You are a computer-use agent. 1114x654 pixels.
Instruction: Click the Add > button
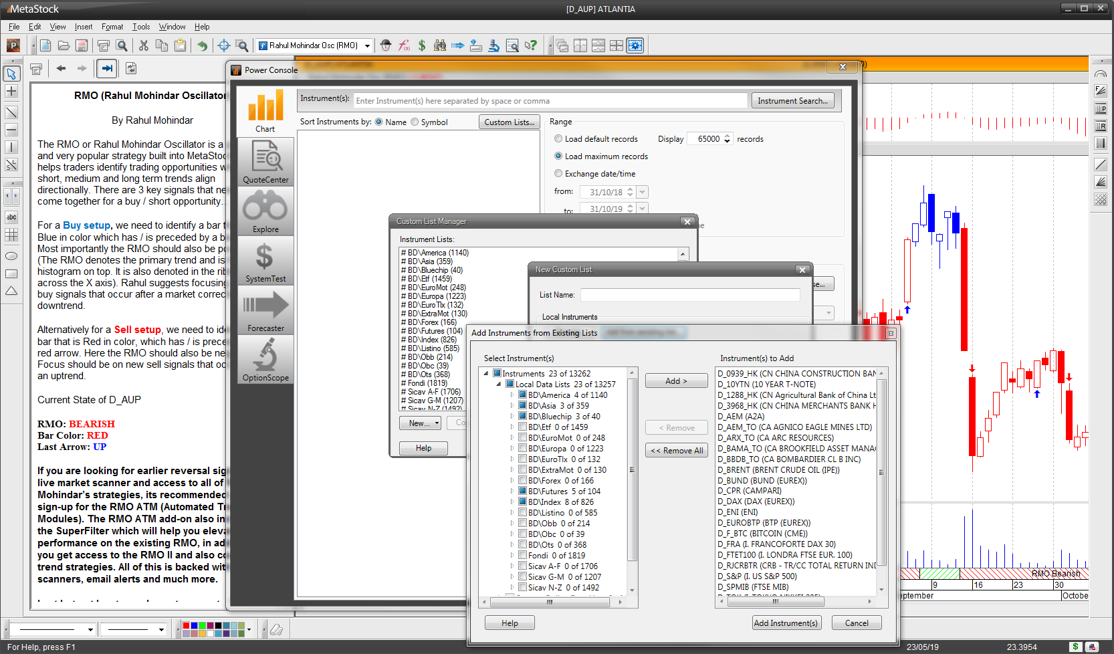point(676,380)
